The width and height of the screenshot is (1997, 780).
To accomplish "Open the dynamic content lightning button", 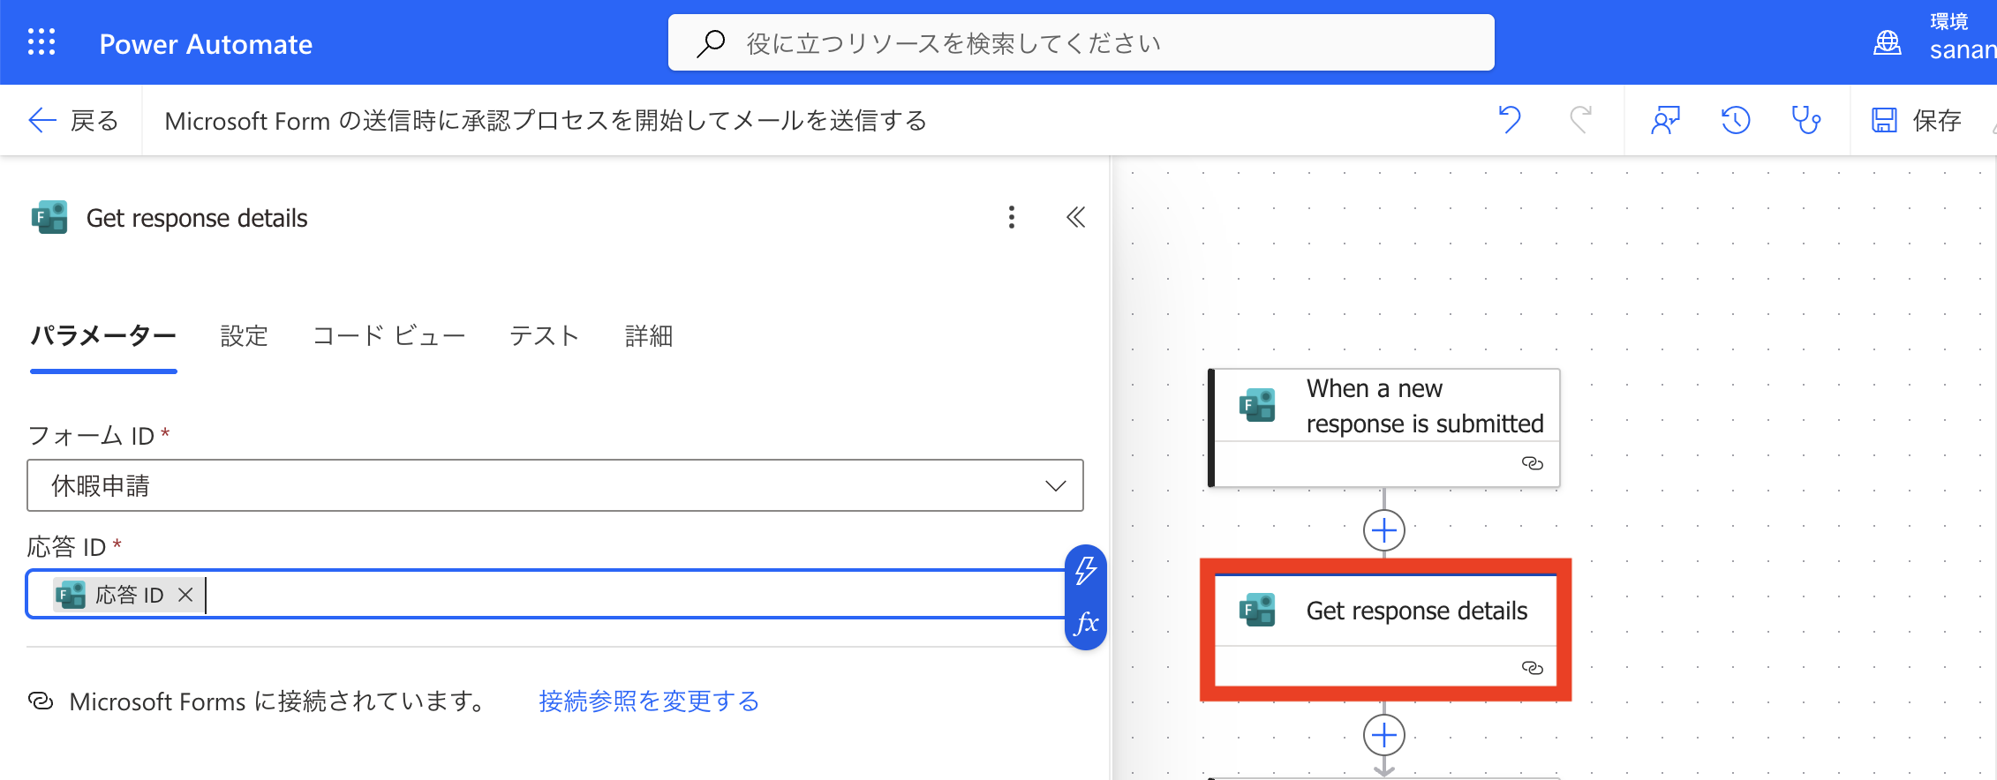I will tap(1086, 571).
